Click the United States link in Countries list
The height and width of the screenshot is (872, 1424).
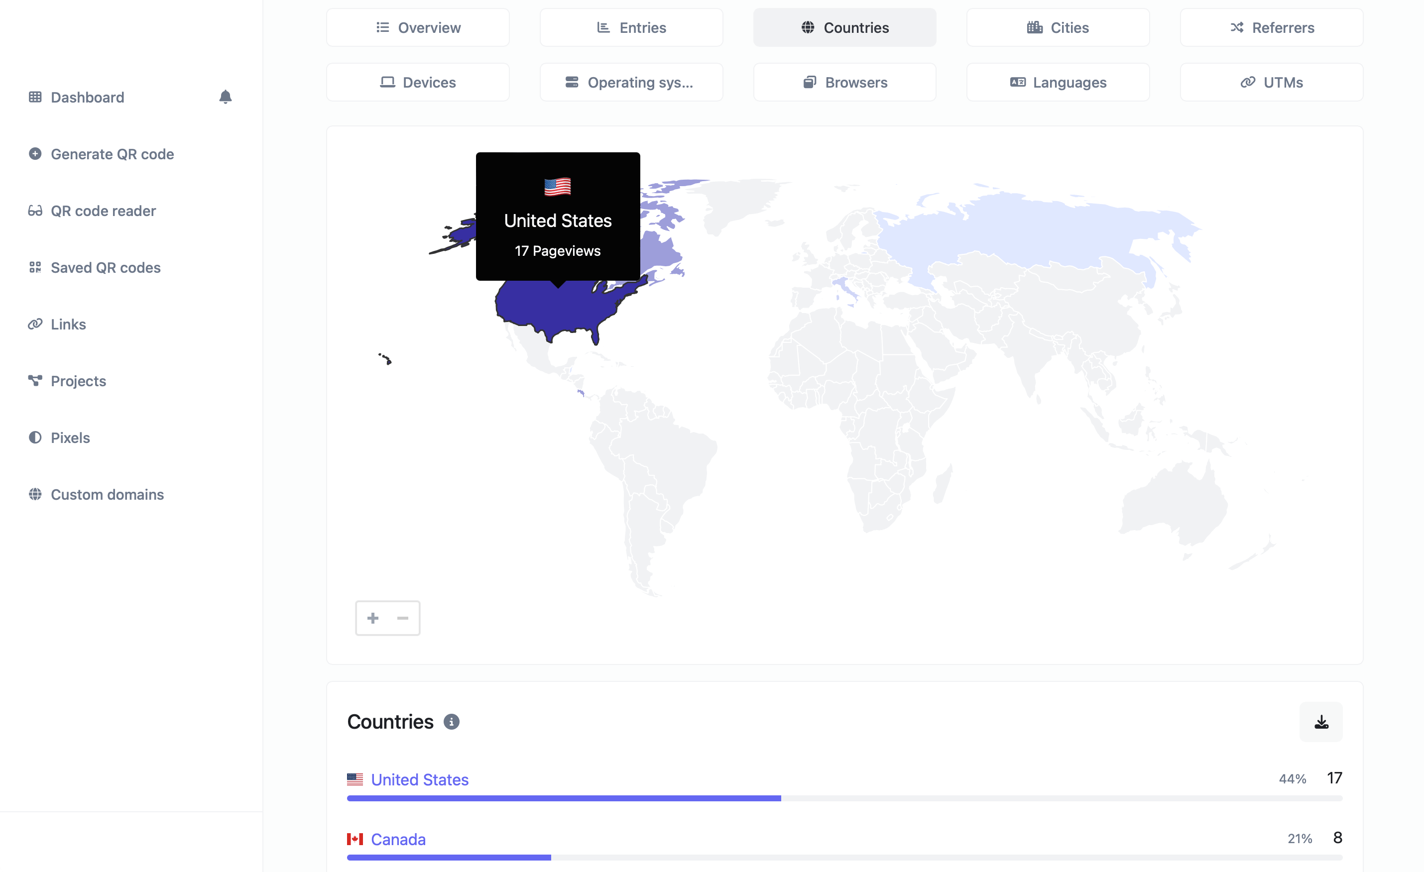point(419,778)
